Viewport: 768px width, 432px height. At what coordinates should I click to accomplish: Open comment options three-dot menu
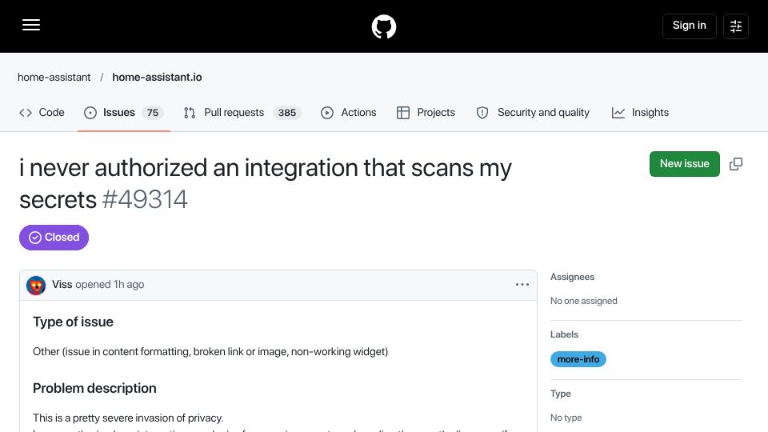[522, 285]
